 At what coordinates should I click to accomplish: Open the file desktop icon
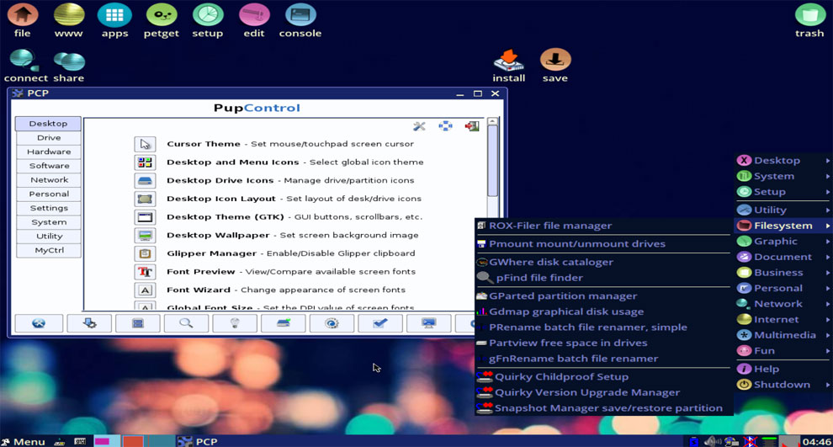pyautogui.click(x=22, y=19)
